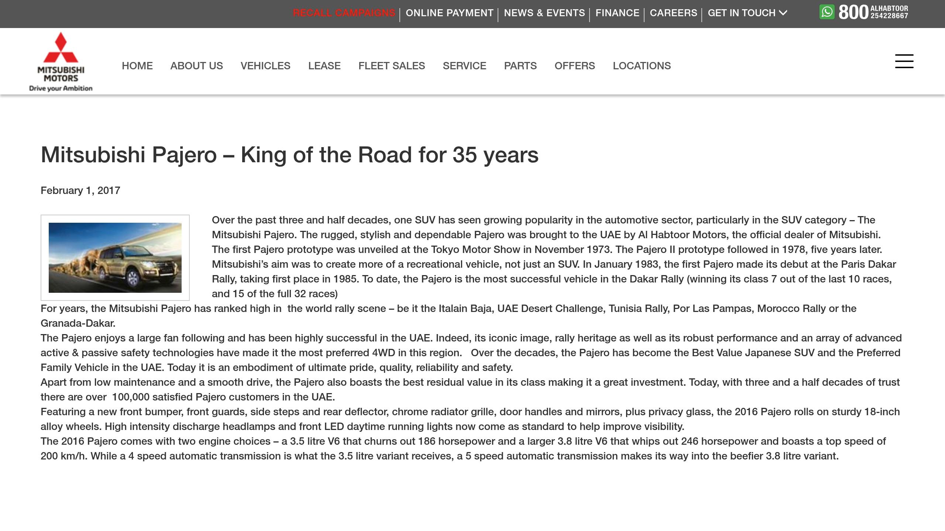Call the 800 ALHABTOOR phone number
This screenshot has height=531, width=945.
pos(873,12)
